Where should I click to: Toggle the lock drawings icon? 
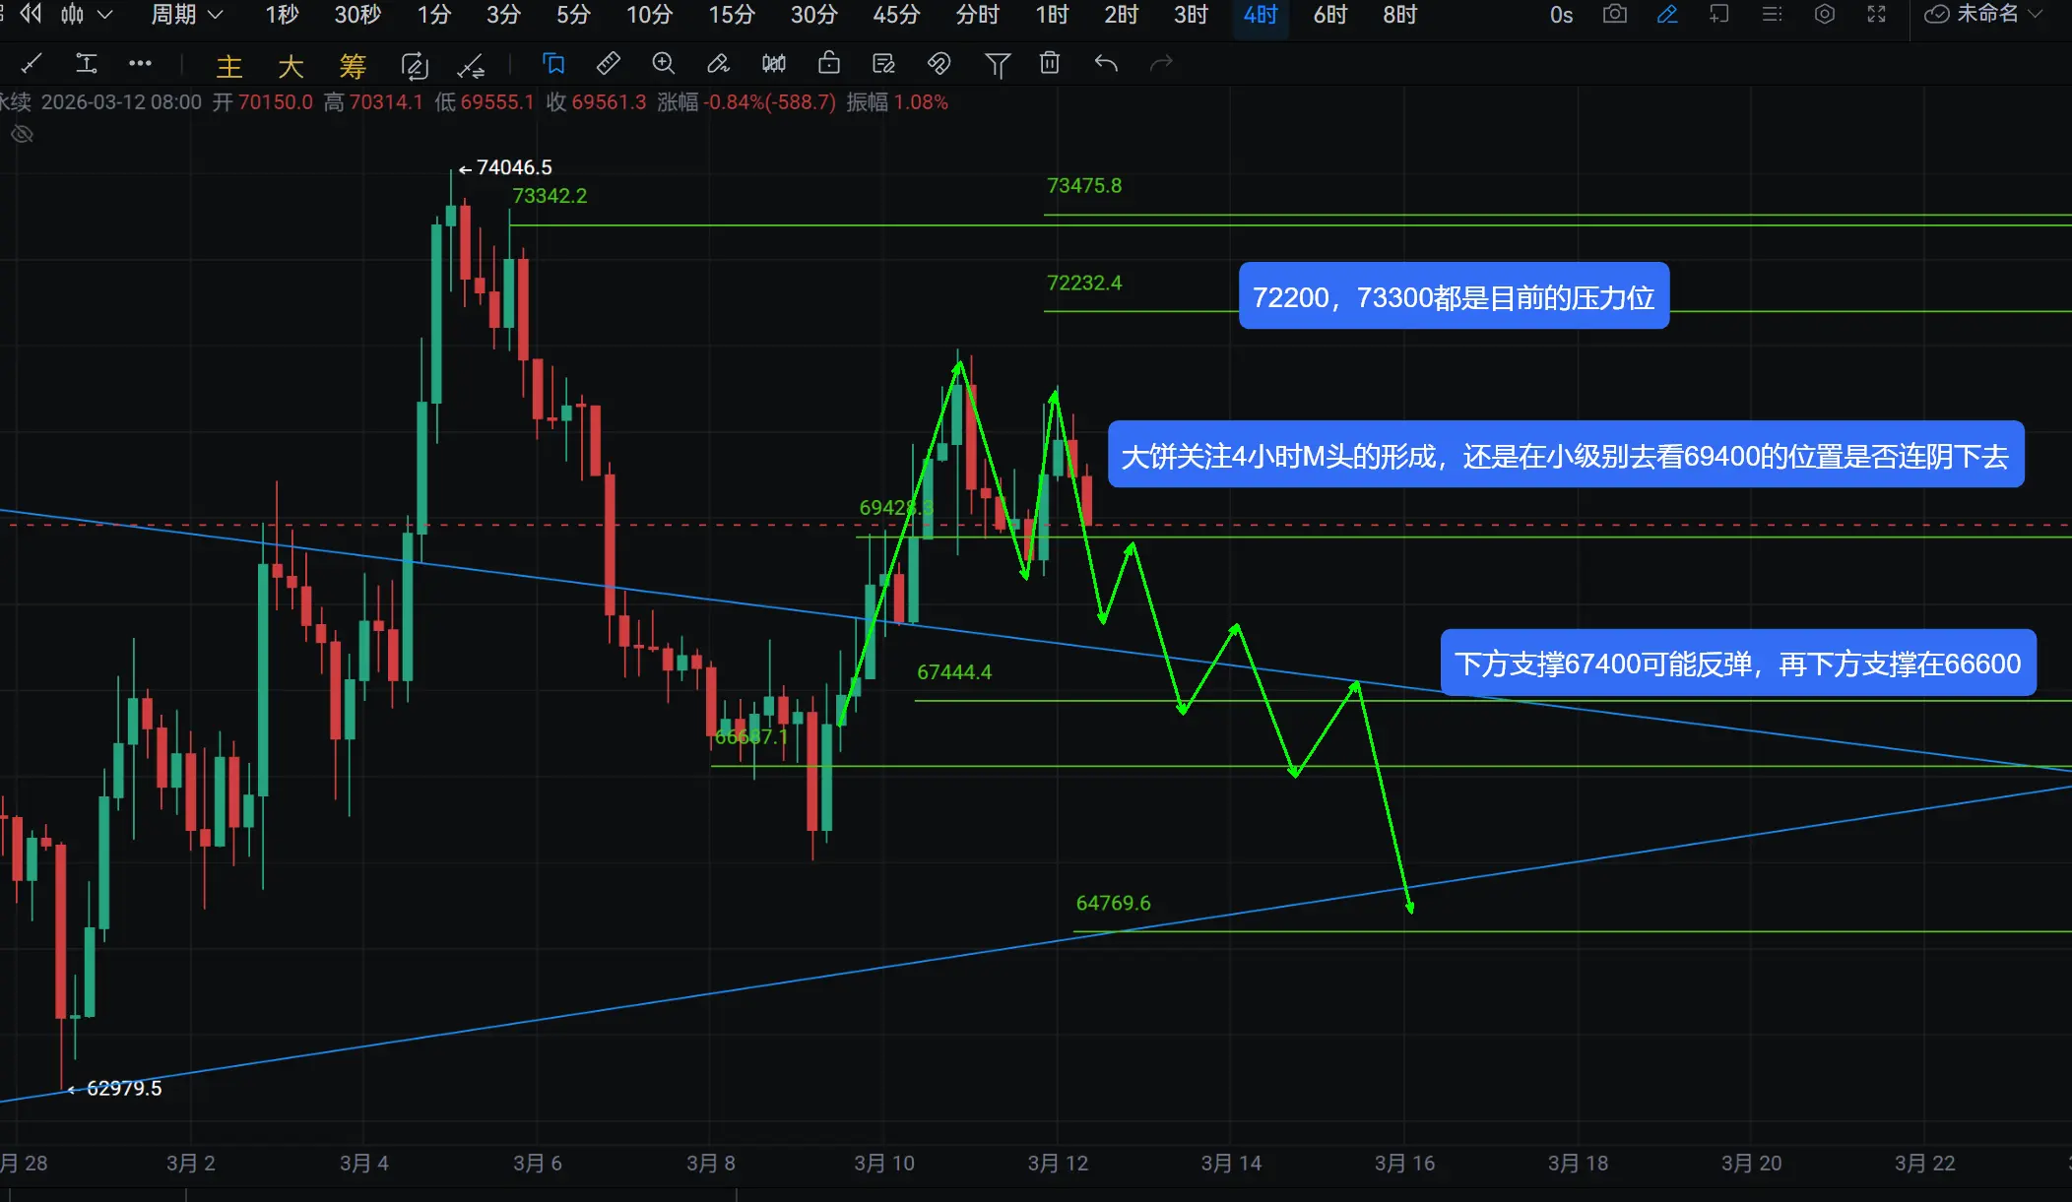[829, 64]
